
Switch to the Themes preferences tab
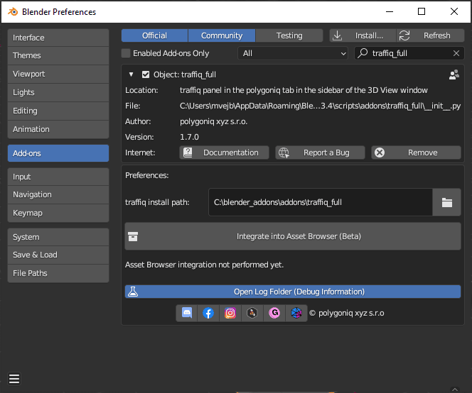(58, 55)
